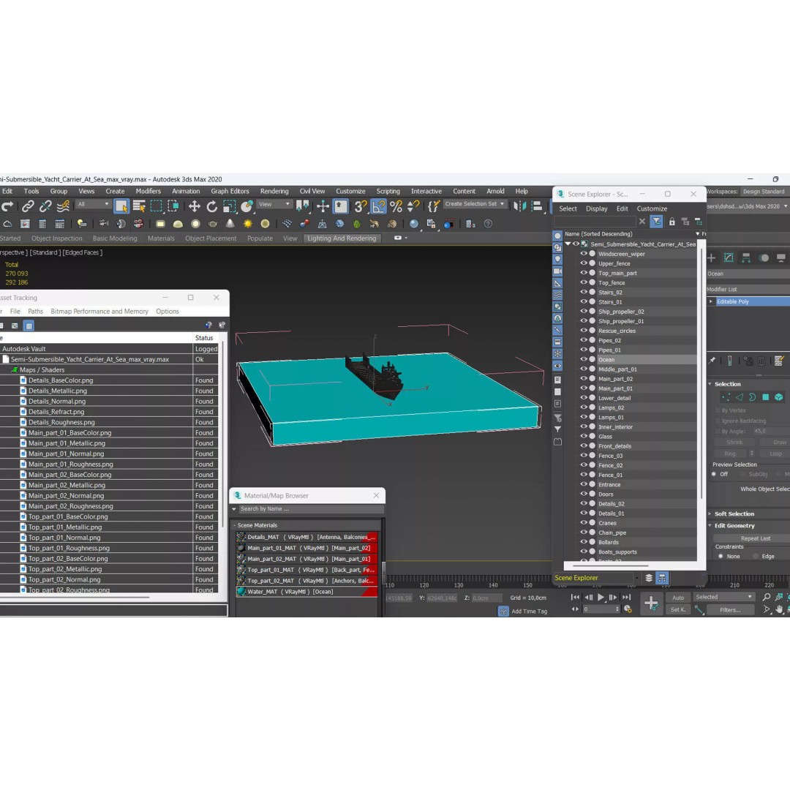790x790 pixels.
Task: Select the Water_MAT material entry
Action: (x=306, y=592)
